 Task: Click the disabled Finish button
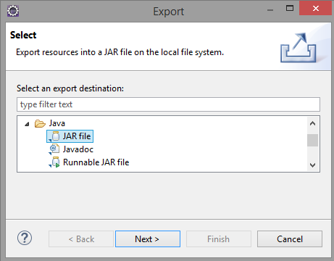219,239
